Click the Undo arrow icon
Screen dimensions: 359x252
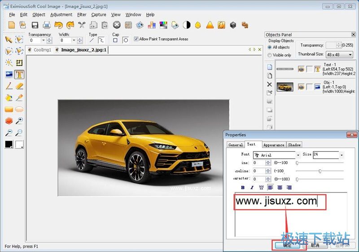coord(58,25)
